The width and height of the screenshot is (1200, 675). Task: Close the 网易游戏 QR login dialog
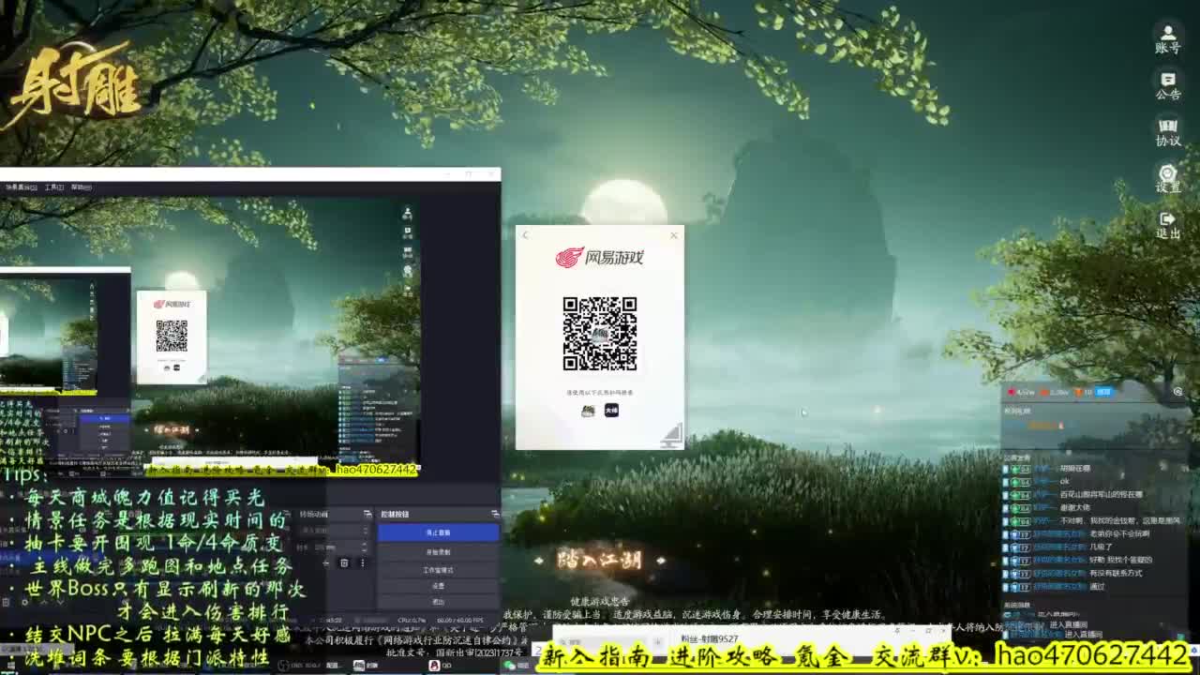coord(673,235)
